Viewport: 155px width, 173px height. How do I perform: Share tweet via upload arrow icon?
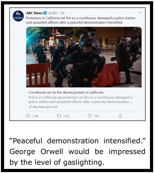[x=120, y=116]
